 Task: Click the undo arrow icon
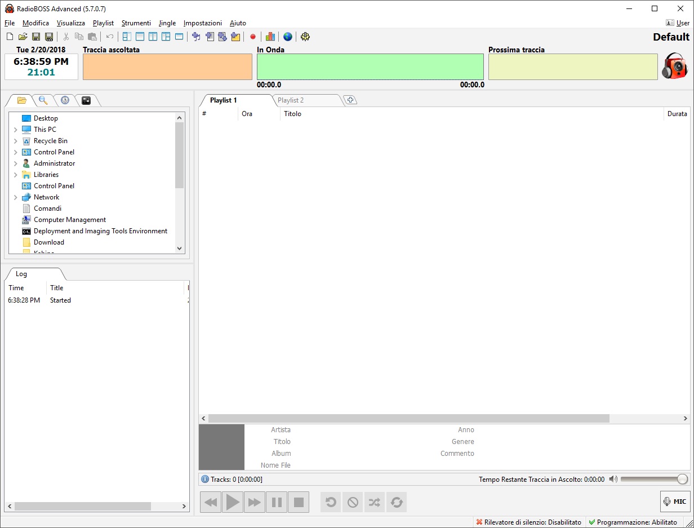[x=110, y=37]
